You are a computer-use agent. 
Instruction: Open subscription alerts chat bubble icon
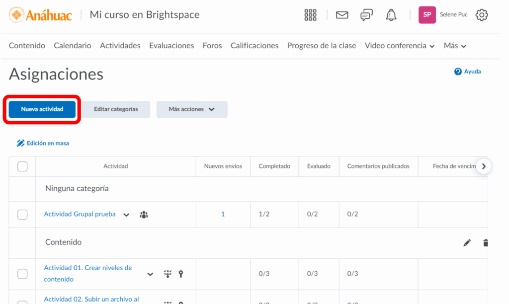[366, 15]
